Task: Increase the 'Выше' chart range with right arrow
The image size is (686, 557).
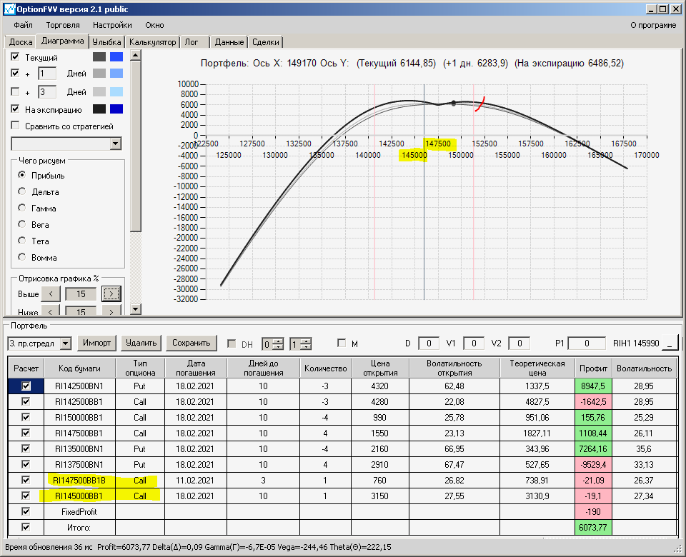Action: click(111, 293)
